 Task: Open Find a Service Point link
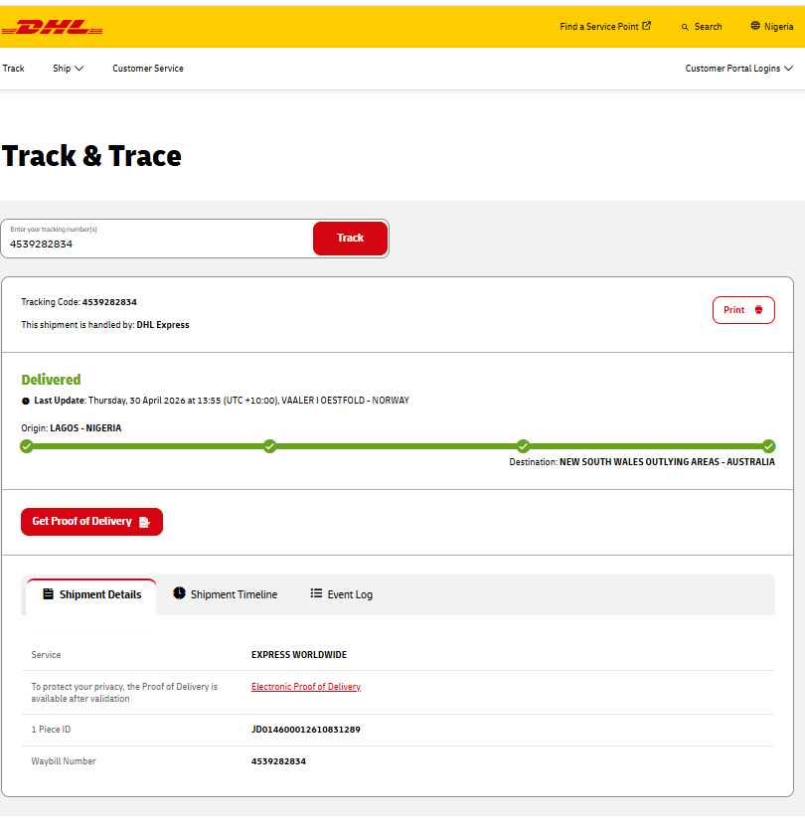(605, 26)
